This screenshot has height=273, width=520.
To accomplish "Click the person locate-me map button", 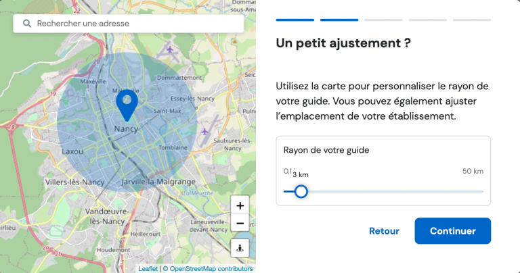I will tap(240, 248).
